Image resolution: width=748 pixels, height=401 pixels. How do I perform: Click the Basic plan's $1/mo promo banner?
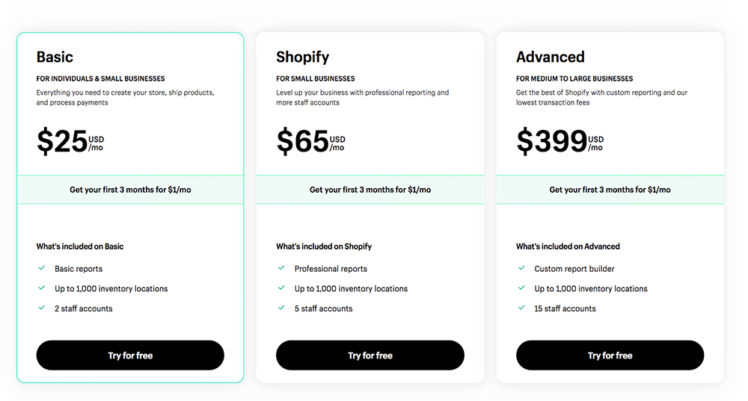pyautogui.click(x=130, y=190)
